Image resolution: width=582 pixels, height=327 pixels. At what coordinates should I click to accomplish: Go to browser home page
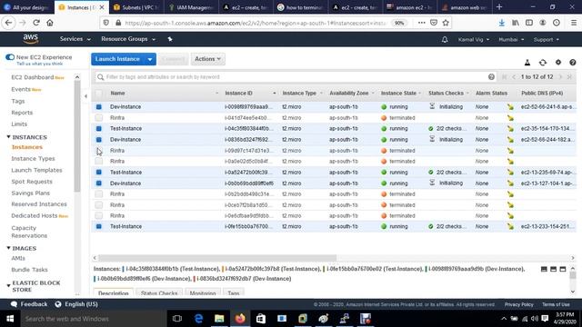coord(50,23)
